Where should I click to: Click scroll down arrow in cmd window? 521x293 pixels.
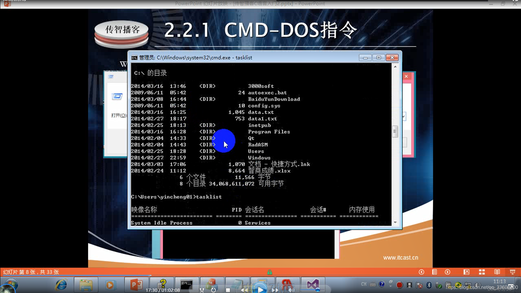(x=395, y=223)
